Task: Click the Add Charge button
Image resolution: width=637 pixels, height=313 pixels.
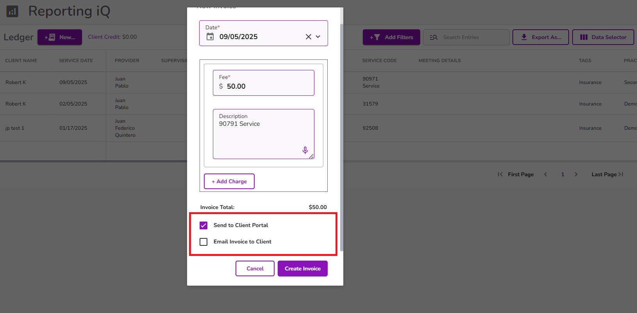Action: 229,181
